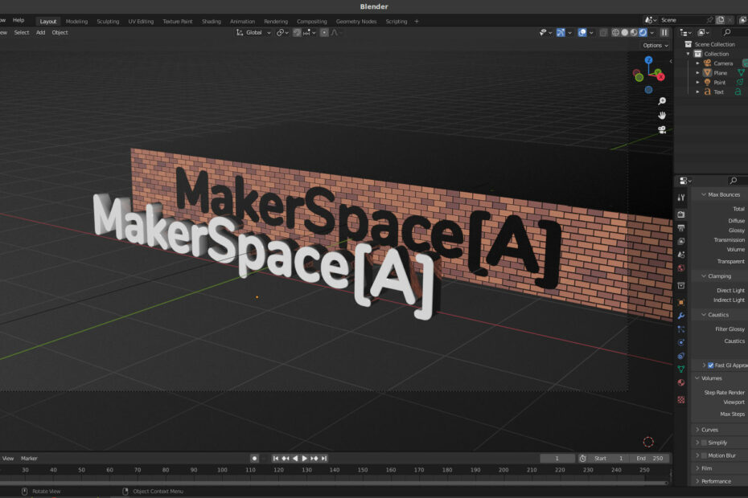Open the Object menu in viewport header
Viewport: 748px width, 498px height.
tap(60, 32)
